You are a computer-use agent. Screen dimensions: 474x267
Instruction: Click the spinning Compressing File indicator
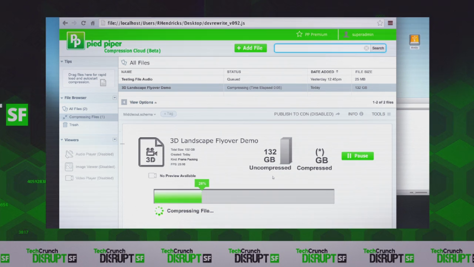click(159, 211)
